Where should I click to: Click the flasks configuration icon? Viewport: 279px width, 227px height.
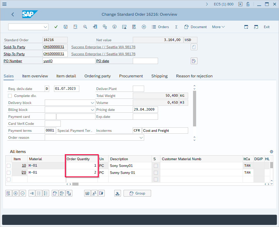click(x=94, y=193)
